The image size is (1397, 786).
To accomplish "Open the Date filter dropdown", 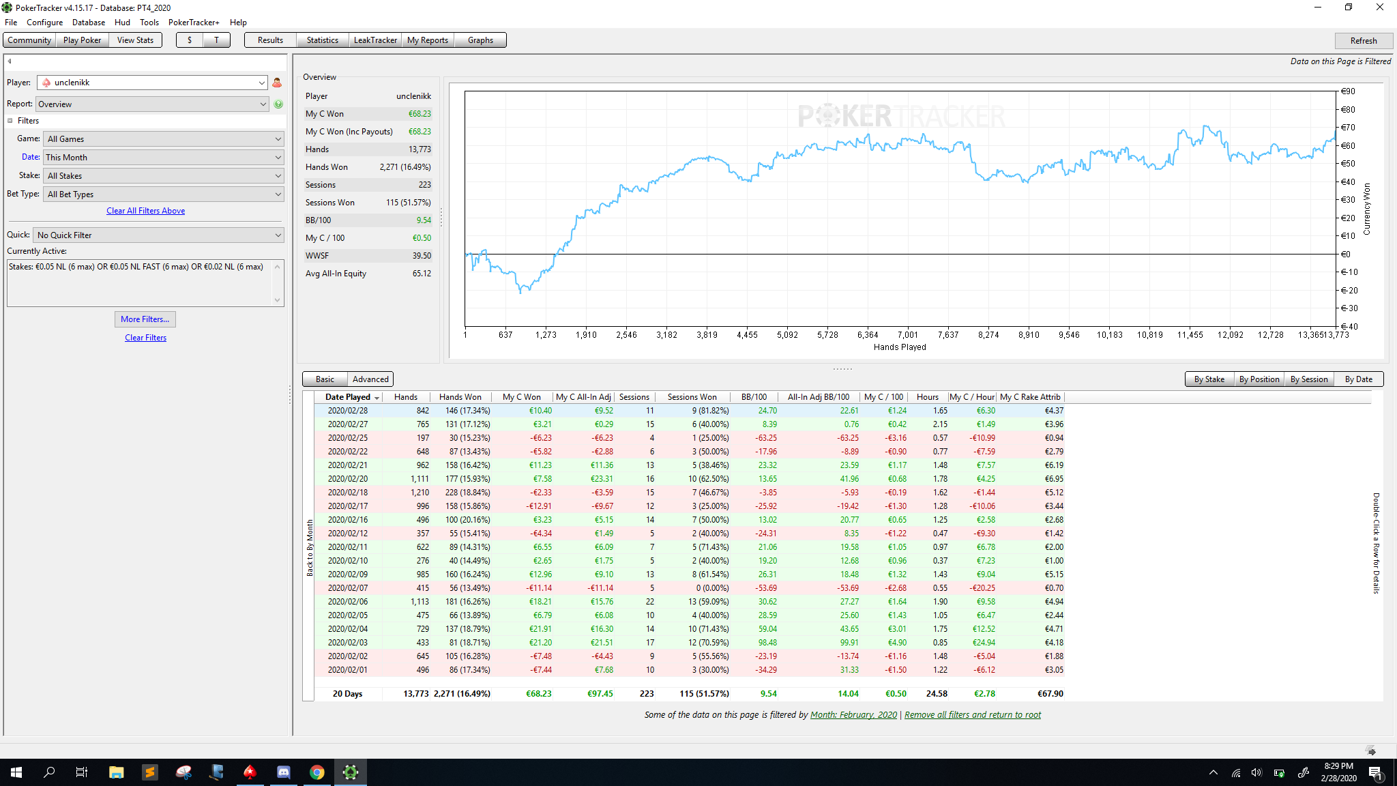I will point(164,158).
